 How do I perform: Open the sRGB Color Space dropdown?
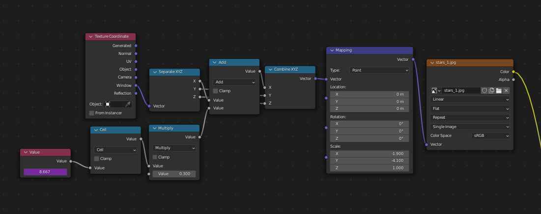(490, 135)
